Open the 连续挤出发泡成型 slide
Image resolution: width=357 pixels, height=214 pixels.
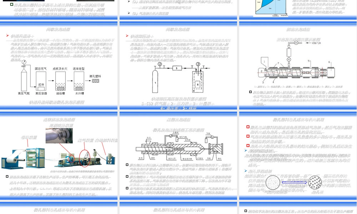pos(59,156)
